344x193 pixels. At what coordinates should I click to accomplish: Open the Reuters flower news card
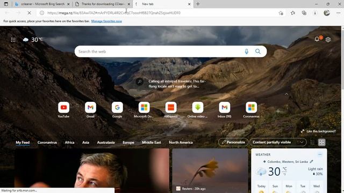tap(210, 170)
